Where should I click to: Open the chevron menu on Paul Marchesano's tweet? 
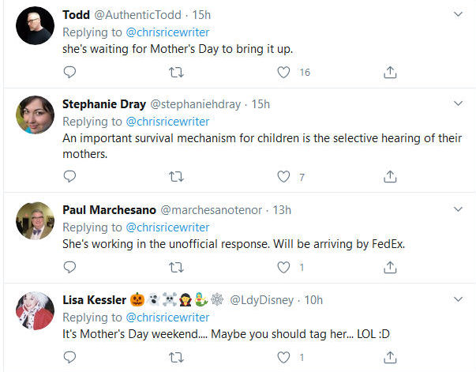[x=457, y=209]
